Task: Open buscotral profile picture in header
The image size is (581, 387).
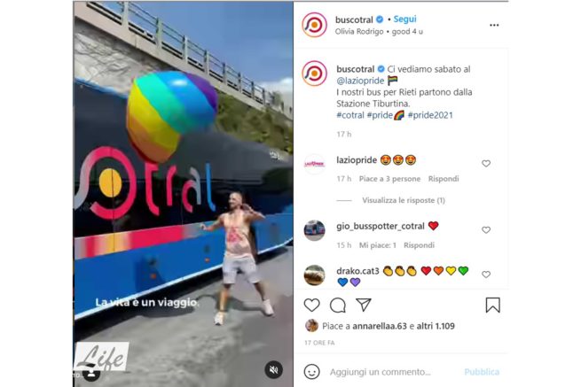Action: (314, 25)
